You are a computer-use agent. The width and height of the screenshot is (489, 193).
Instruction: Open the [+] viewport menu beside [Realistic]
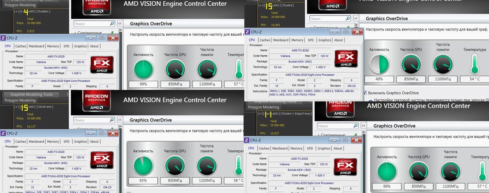pyautogui.click(x=16, y=12)
